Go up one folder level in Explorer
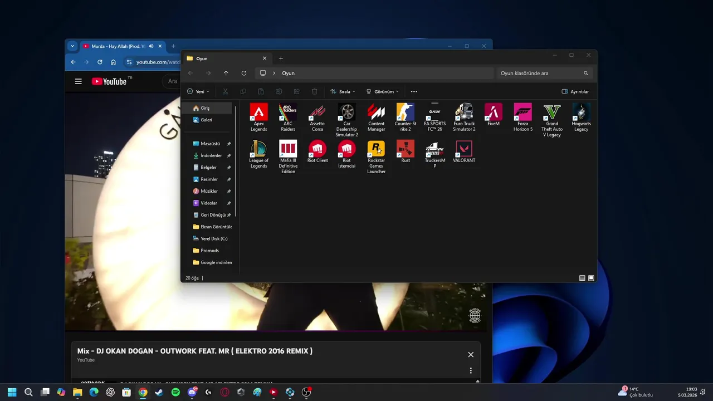 [x=226, y=73]
